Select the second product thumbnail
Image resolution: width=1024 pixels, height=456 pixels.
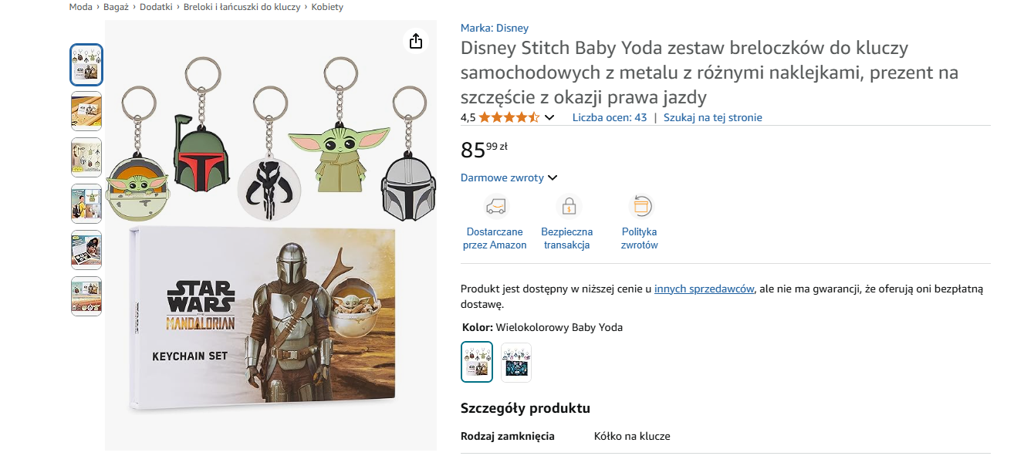[x=86, y=110]
